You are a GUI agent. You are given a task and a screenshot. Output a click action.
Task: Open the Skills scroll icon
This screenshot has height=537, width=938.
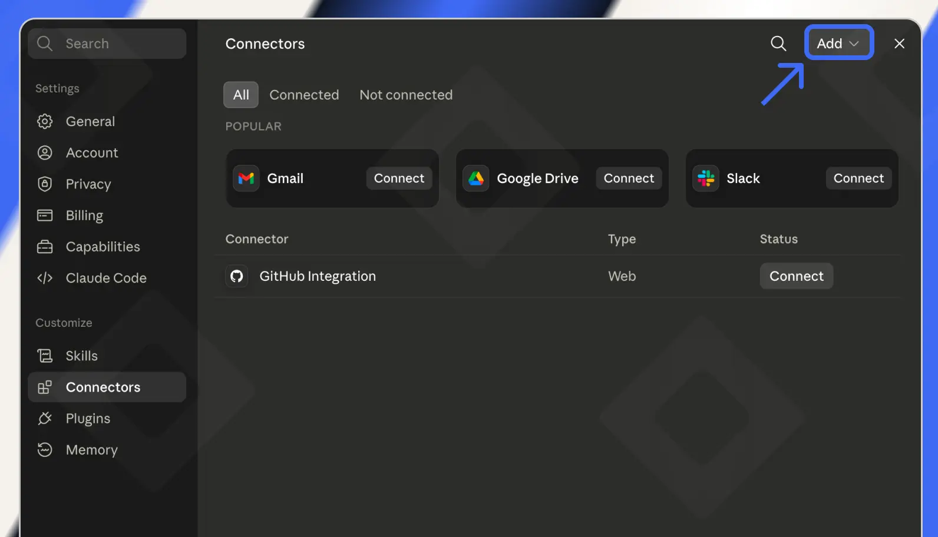click(45, 356)
